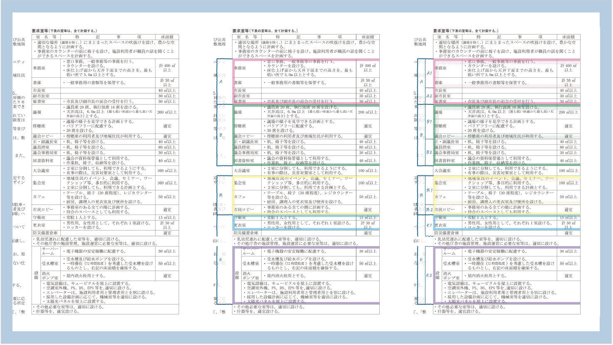This screenshot has height=345, width=613.
Task: Select the handwritten 共2 label
Action: pyautogui.click(x=430, y=210)
